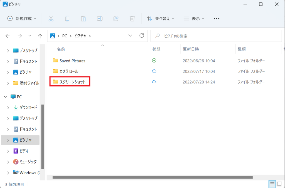
Task: Click the Delete trash can icon
Action: 132,19
